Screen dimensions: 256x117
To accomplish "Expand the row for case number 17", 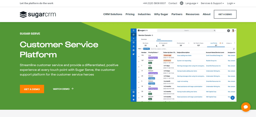I will click(139, 72).
